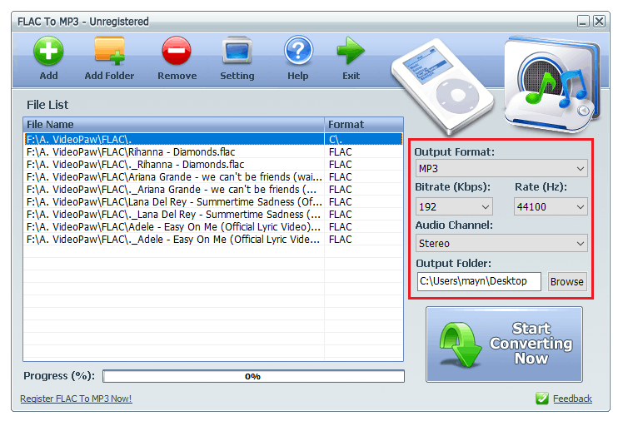Click the FLAC format cell for Rihanna - Diamonds.flac
This screenshot has height=421, width=623.
363,152
